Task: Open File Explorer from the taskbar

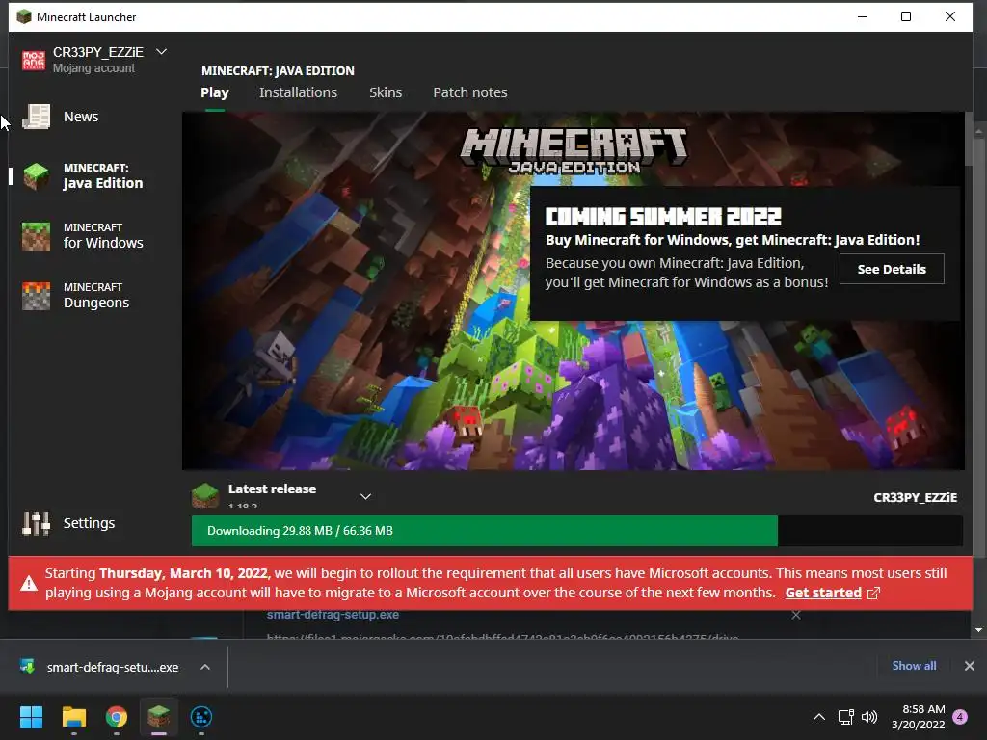Action: 73,717
